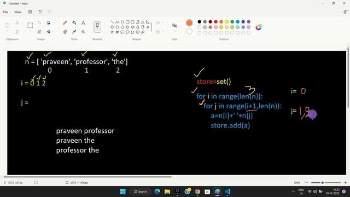This screenshot has width=350, height=197.
Task: Pick the Diamond shape
Action: click(112, 27)
